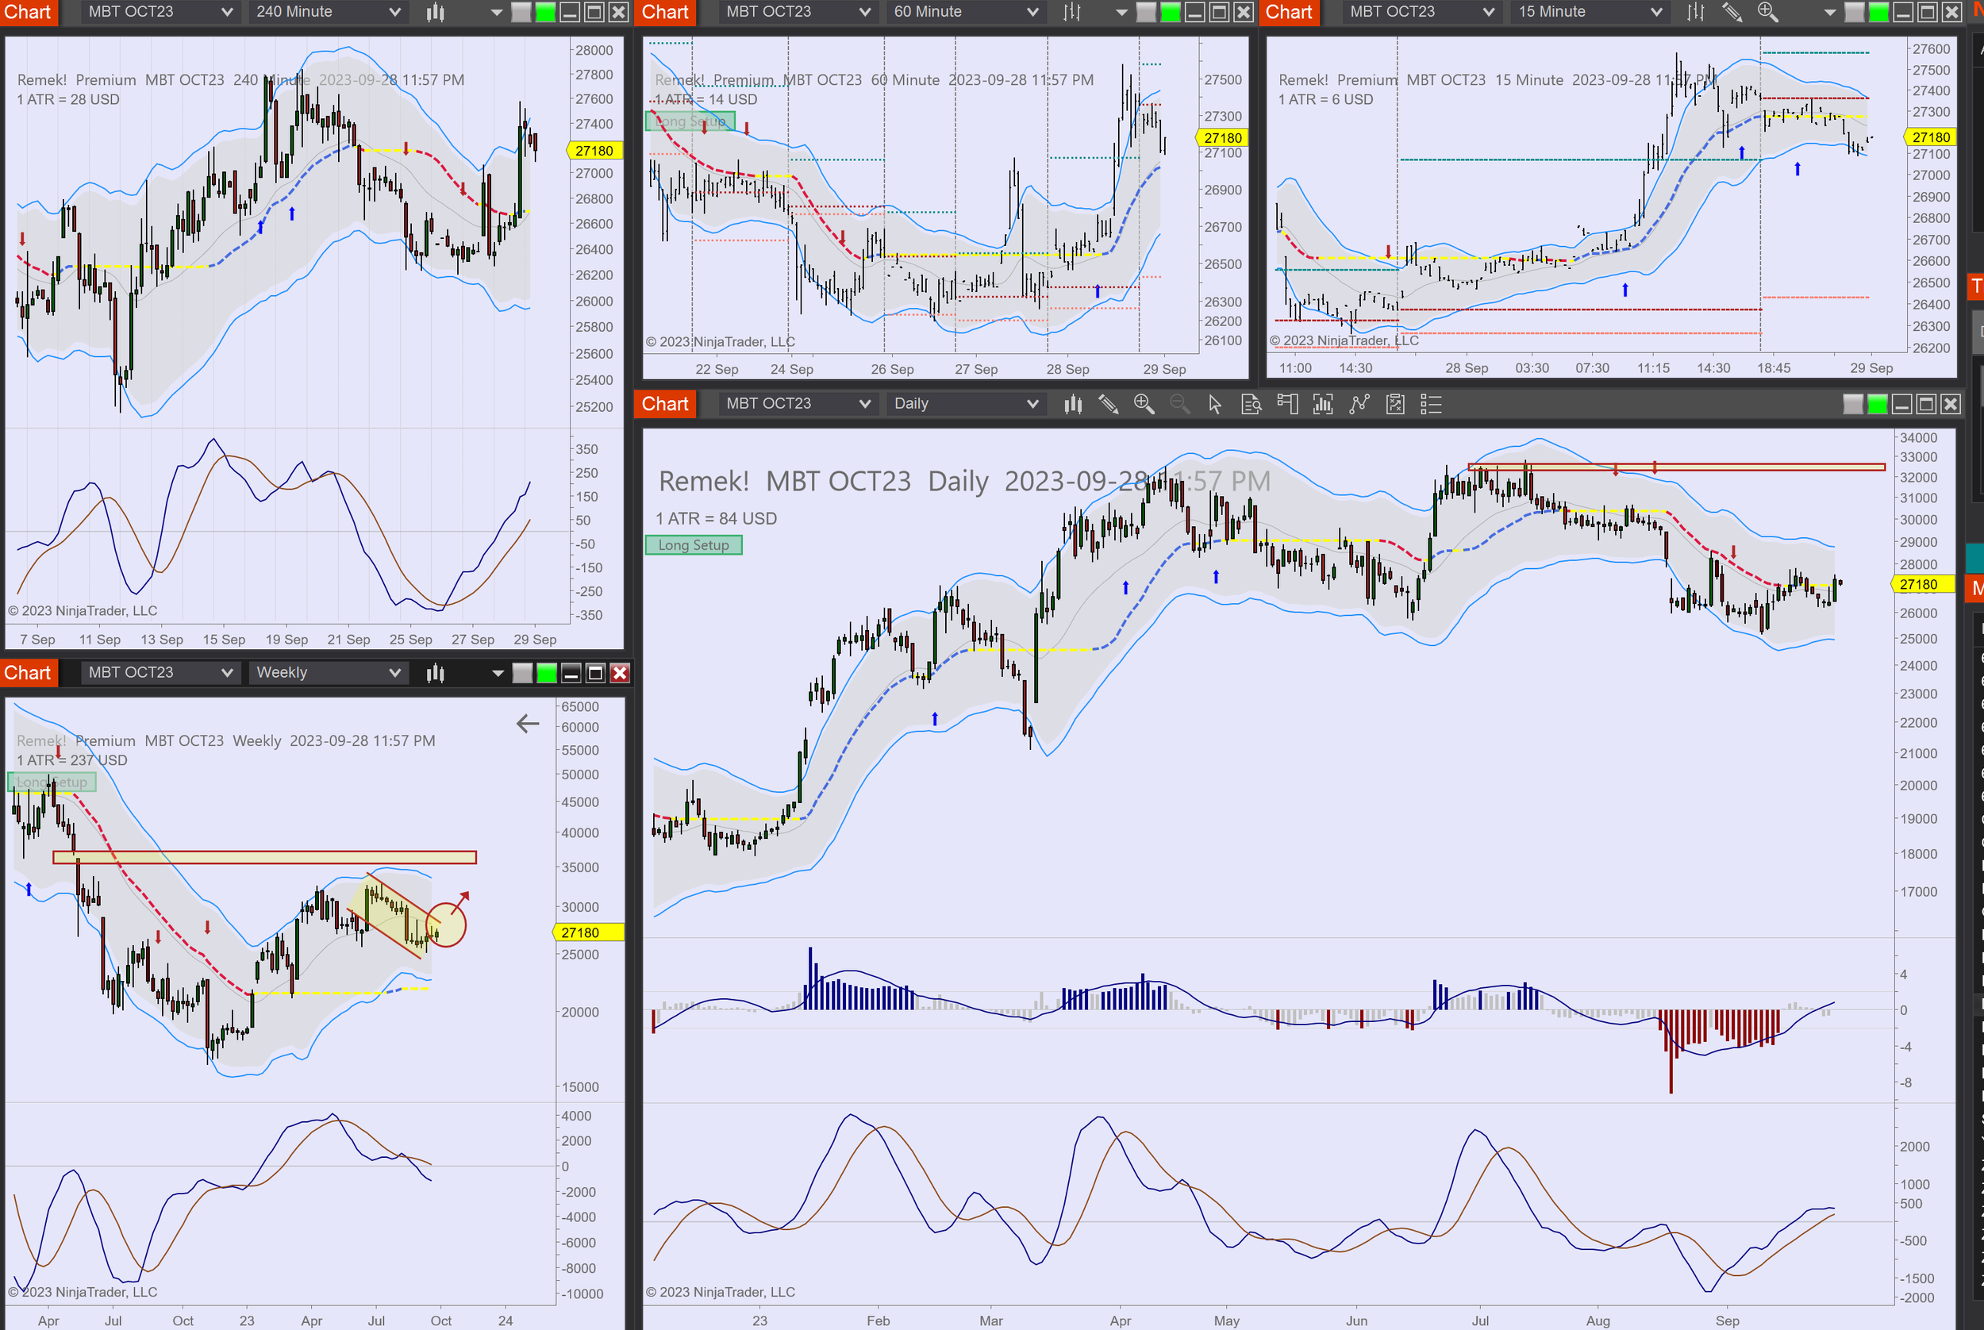Open MBT OCT23 instrument dropdown in 60 Minute chart
Screen dimensions: 1984x1330
(x=798, y=12)
